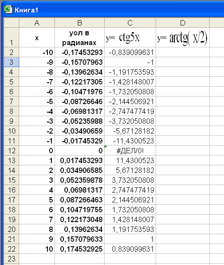Click the cell with -0,839099631

[x=130, y=52]
